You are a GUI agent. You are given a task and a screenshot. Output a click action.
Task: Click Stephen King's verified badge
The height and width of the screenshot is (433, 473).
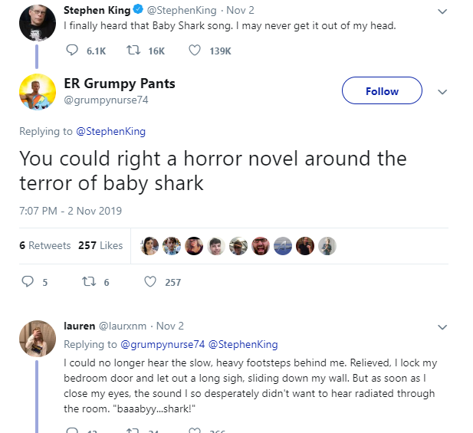[x=136, y=11]
